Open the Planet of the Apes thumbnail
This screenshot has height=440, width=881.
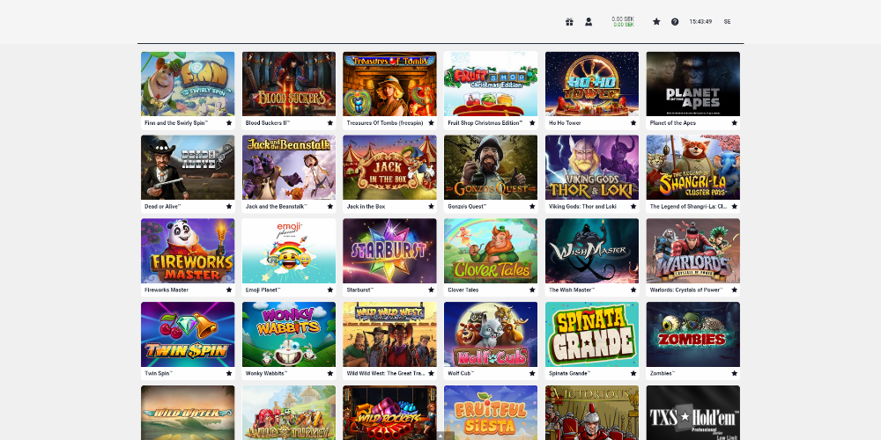click(x=692, y=84)
